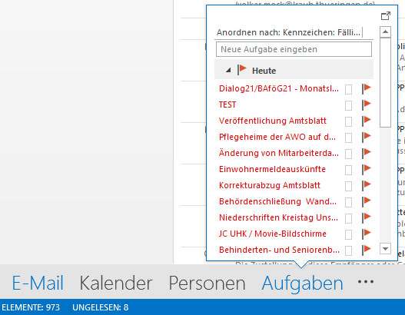Check the JC UHK / Movie-Bildschirme checkbox
This screenshot has width=405, height=315.
tap(348, 234)
